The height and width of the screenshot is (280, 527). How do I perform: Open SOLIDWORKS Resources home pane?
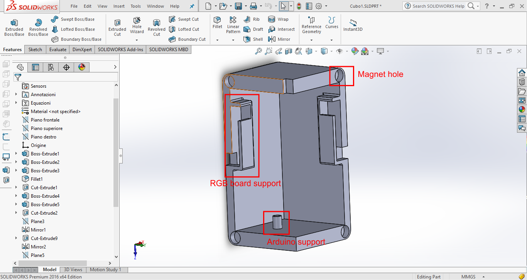522,73
